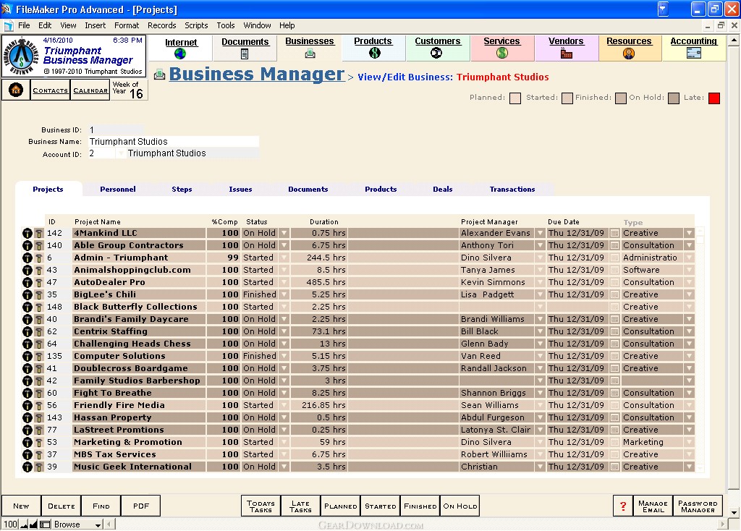Open the Status dropdown for 4Mankind LLC
The height and width of the screenshot is (531, 741).
tap(284, 233)
